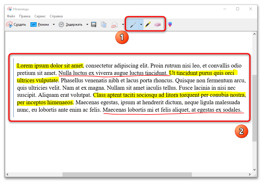Open Paint 3D editing icon

point(170,24)
